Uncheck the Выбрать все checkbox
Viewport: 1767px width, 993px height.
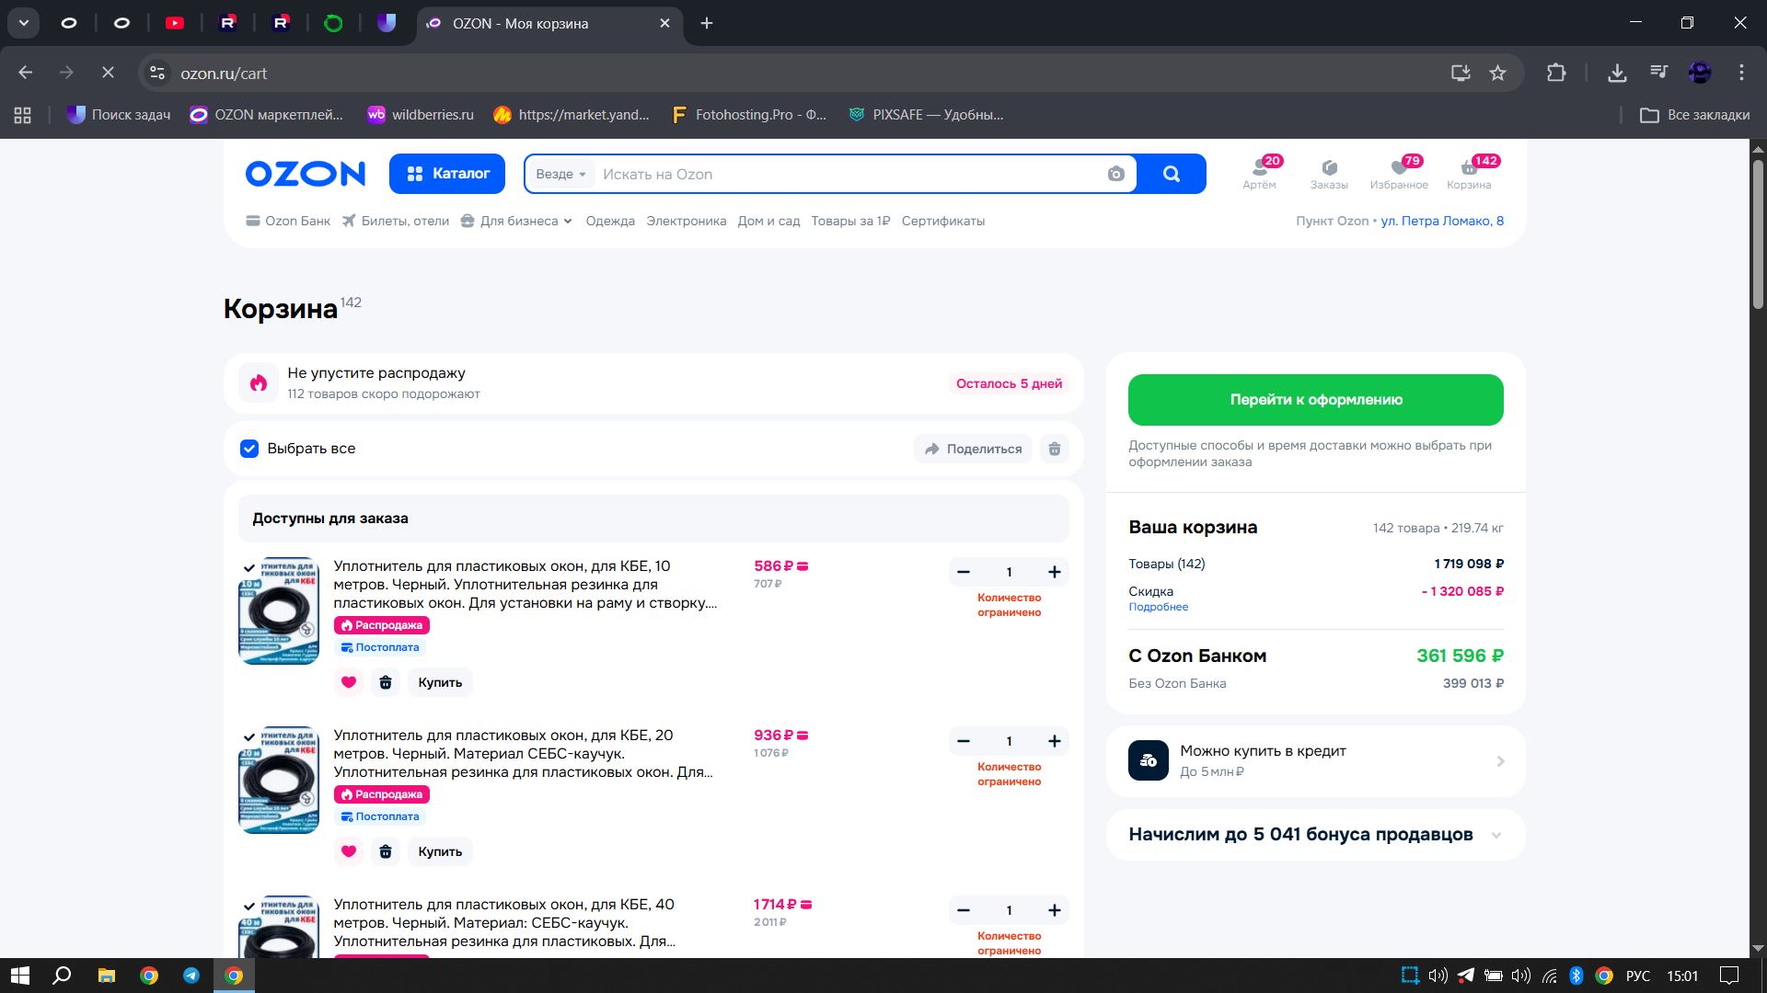249,449
